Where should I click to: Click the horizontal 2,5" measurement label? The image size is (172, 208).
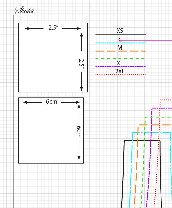click(x=53, y=28)
